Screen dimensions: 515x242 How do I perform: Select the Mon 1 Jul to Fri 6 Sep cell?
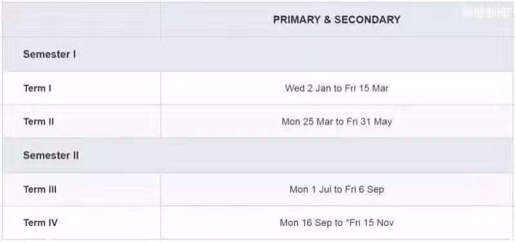337,190
